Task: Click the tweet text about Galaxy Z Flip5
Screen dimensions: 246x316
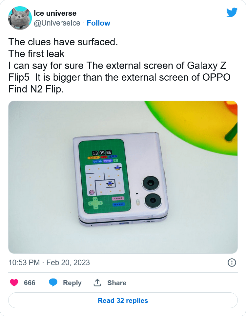Action: click(x=119, y=66)
